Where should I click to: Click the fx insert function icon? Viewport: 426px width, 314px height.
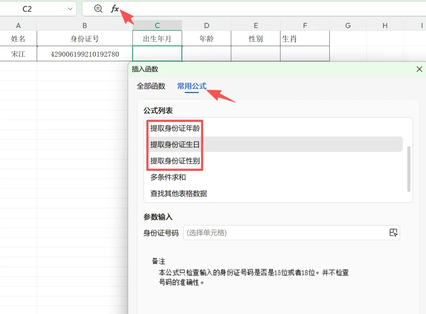(115, 9)
